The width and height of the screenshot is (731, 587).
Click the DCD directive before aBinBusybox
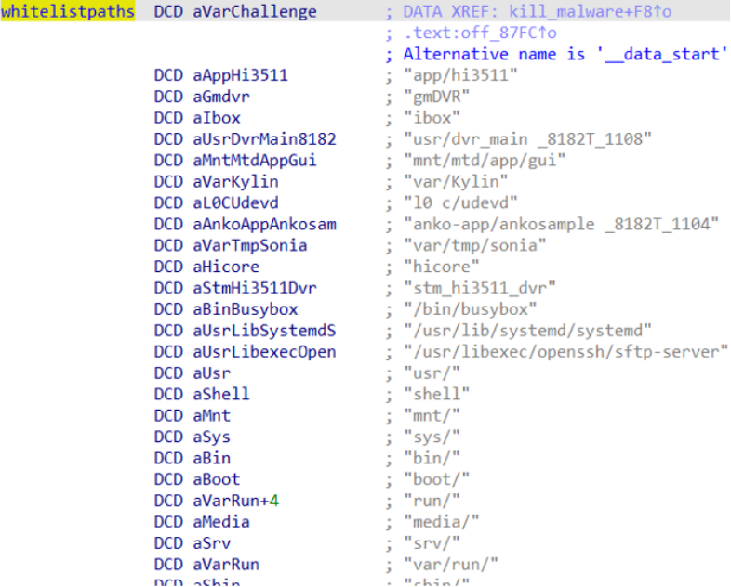[x=168, y=309]
